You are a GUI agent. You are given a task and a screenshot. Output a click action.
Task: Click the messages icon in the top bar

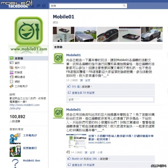tap(38, 6)
